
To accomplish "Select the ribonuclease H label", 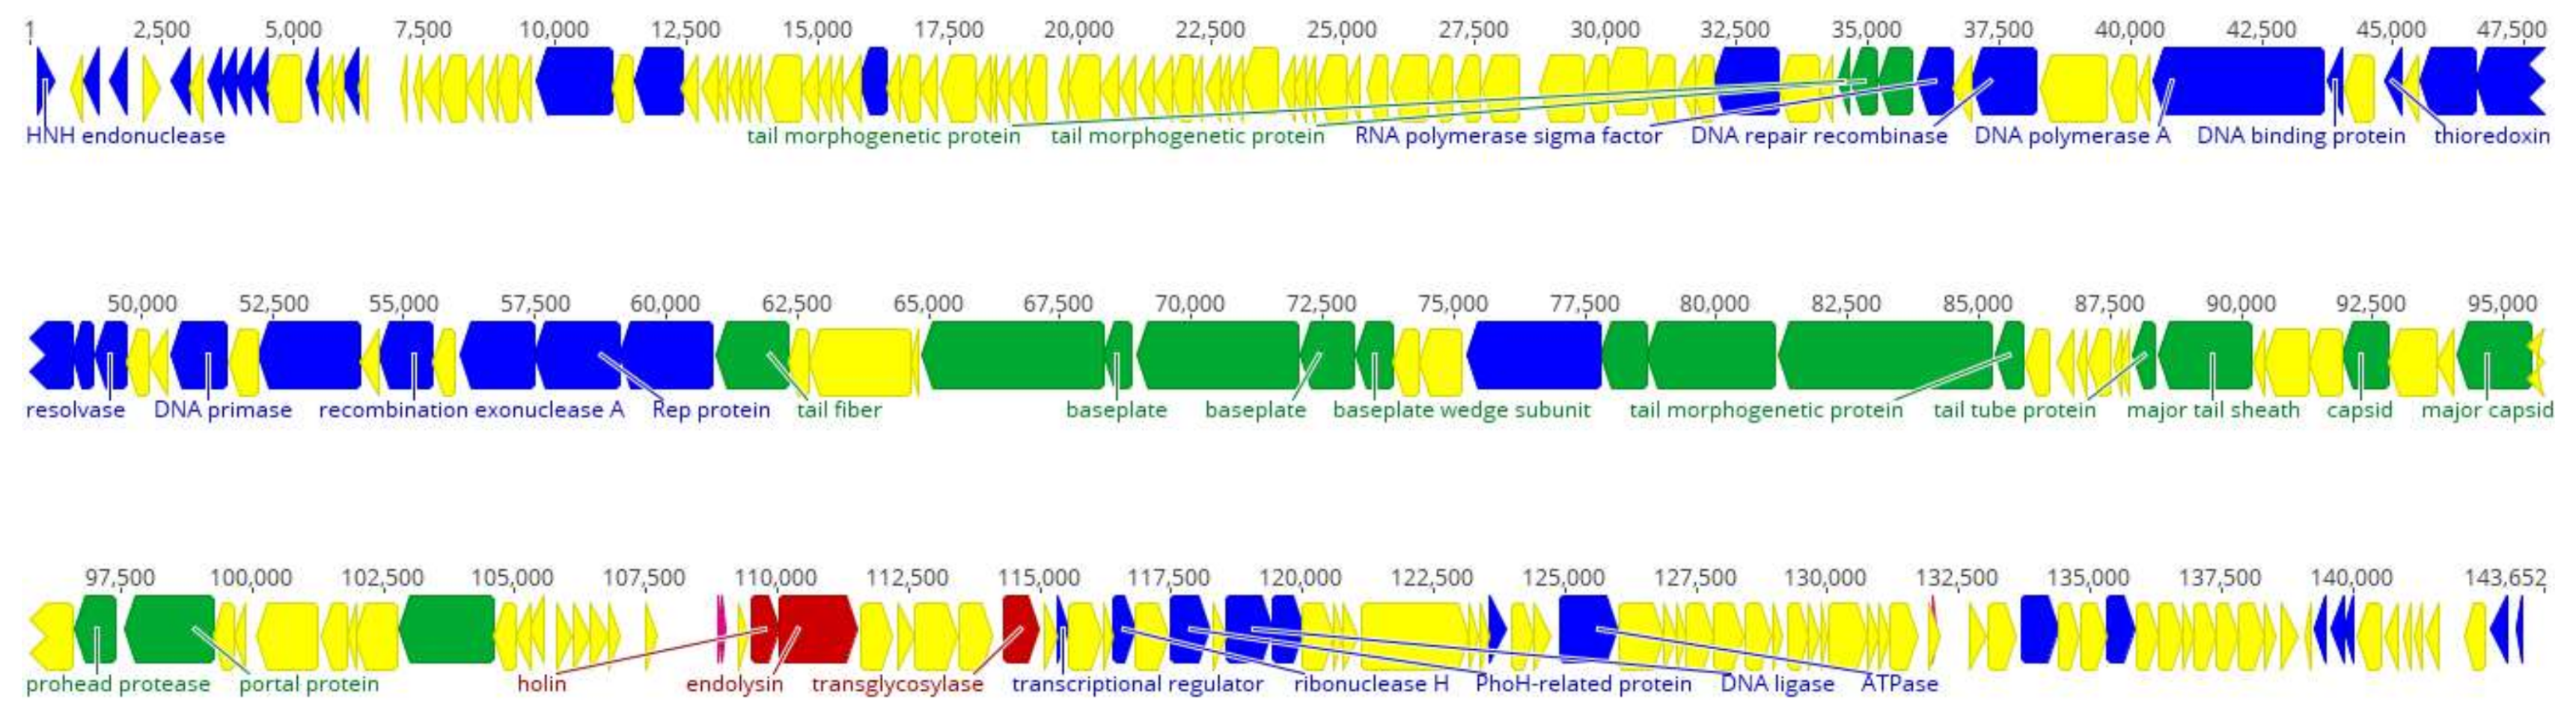I will 1370,685.
